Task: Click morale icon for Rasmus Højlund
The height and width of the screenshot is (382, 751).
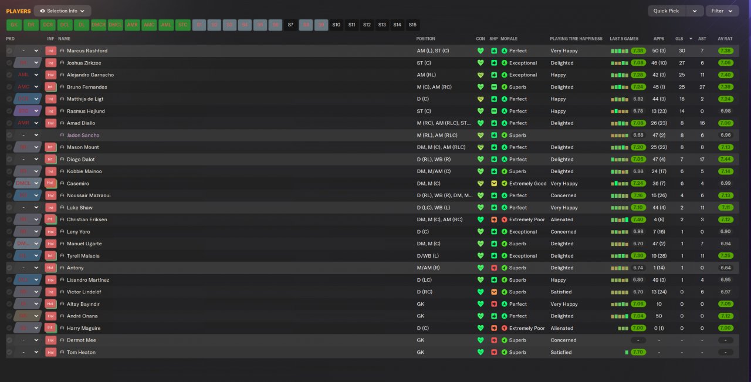Action: coord(504,111)
